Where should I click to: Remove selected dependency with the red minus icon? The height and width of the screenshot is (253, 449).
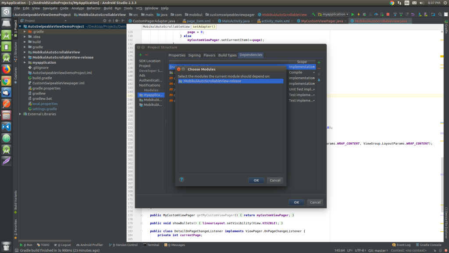click(319, 68)
